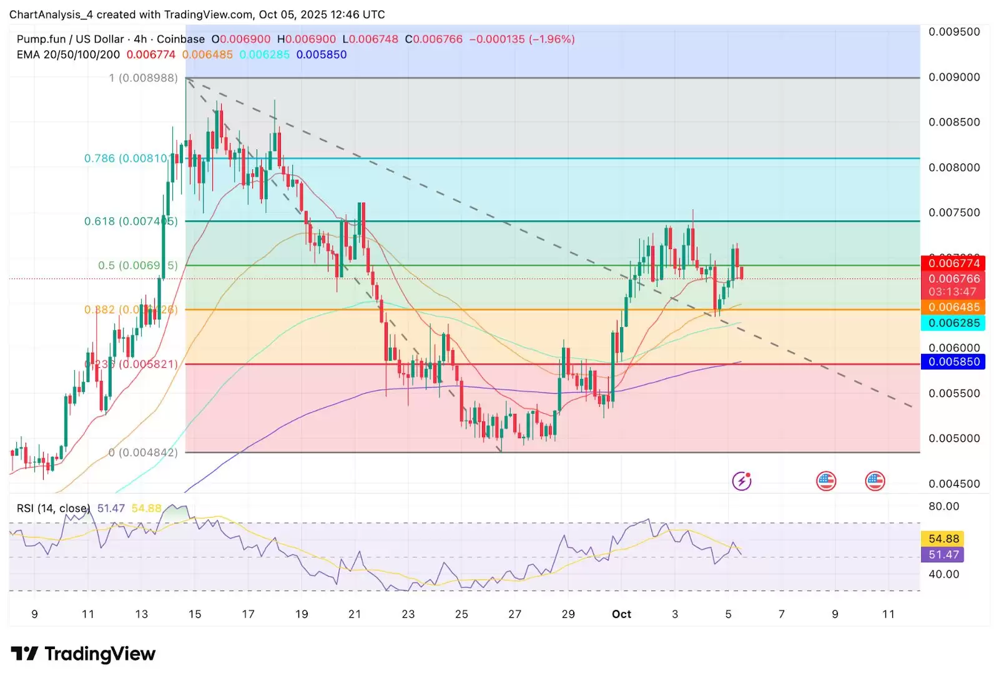The width and height of the screenshot is (999, 681).
Task: Open the RSI (14, close) indicator legend
Action: point(53,508)
